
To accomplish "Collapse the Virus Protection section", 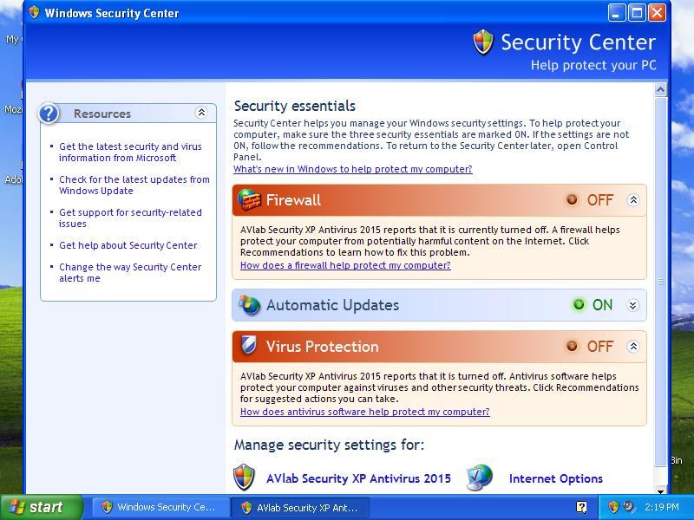I will click(x=633, y=346).
